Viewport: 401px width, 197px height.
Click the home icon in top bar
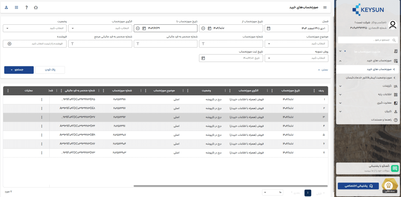36,7
